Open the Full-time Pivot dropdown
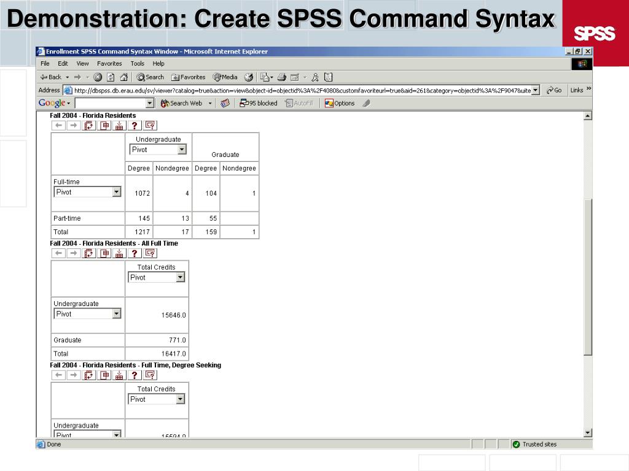Image resolution: width=629 pixels, height=471 pixels. click(87, 192)
